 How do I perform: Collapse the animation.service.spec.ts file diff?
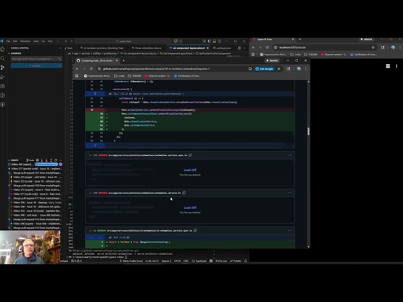[90, 155]
